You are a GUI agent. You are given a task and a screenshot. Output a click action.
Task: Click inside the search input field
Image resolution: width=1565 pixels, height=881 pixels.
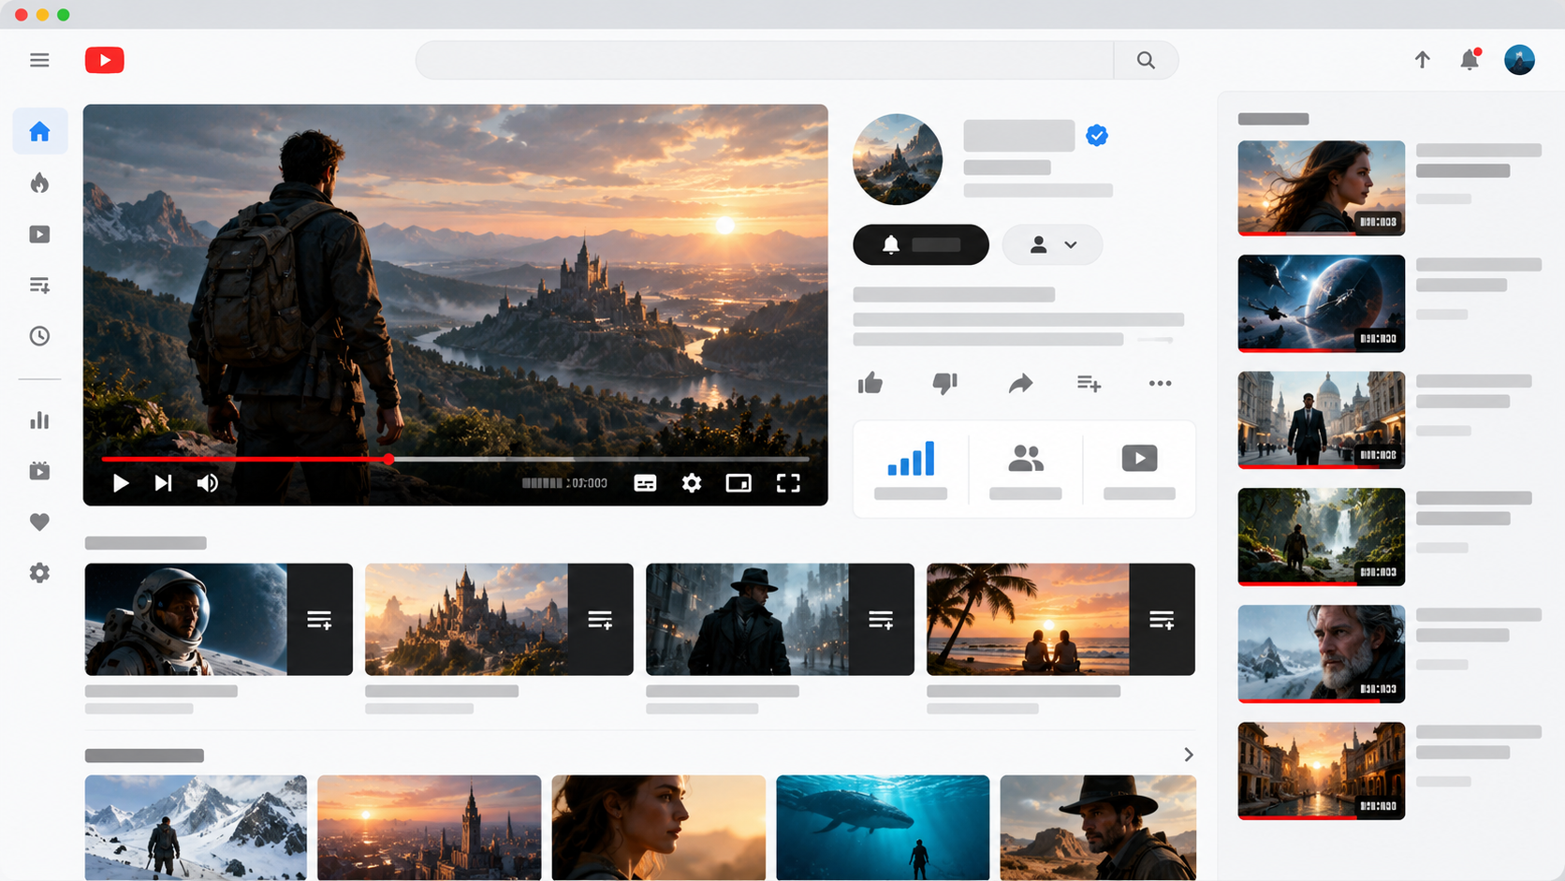tap(765, 60)
